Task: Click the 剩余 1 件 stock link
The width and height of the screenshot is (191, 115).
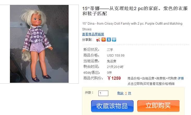Action: click(124, 93)
